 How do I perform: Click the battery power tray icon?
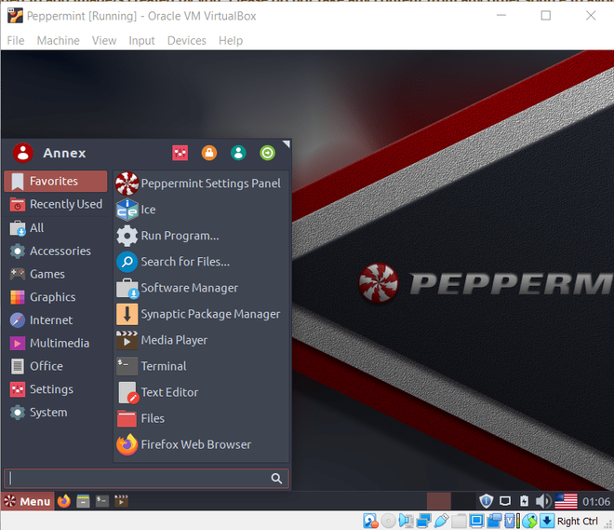tap(525, 501)
